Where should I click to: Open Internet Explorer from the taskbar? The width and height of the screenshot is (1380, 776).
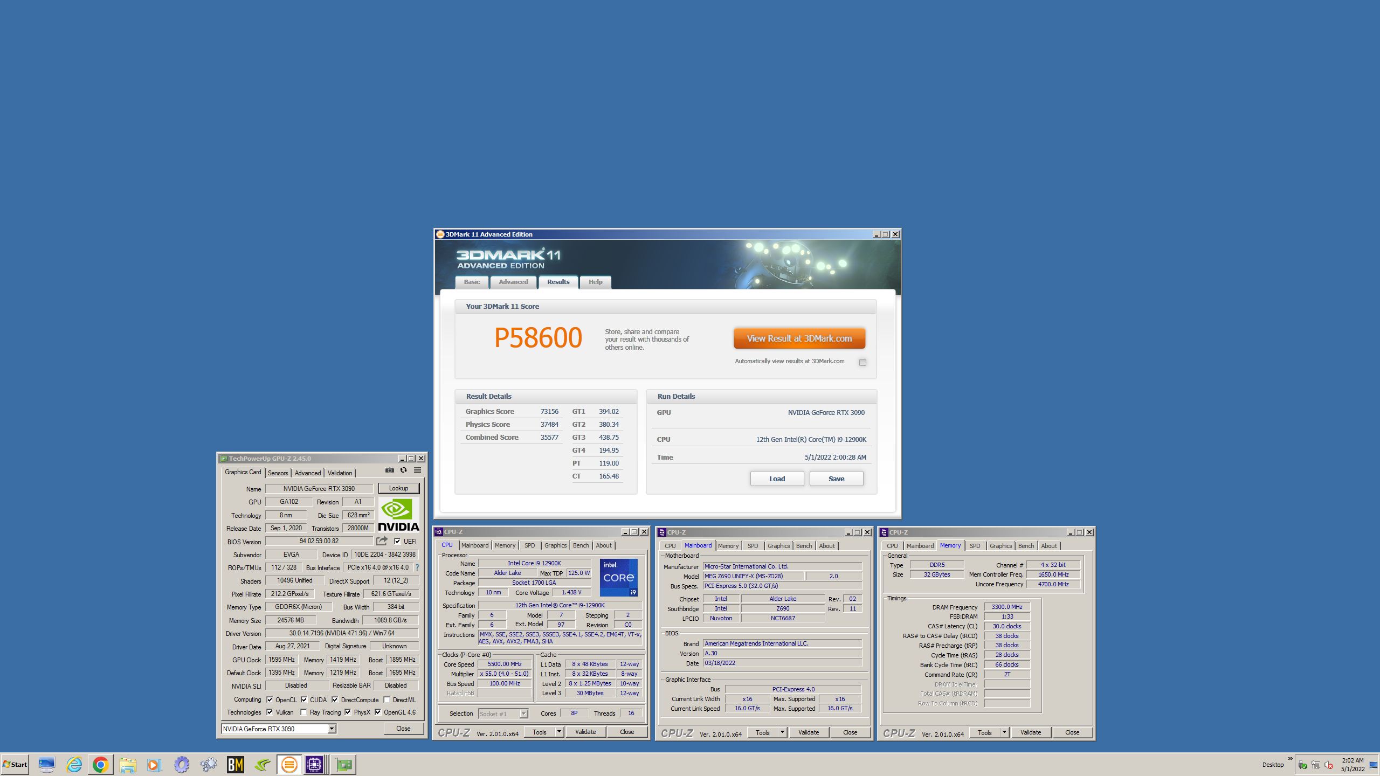[74, 764]
